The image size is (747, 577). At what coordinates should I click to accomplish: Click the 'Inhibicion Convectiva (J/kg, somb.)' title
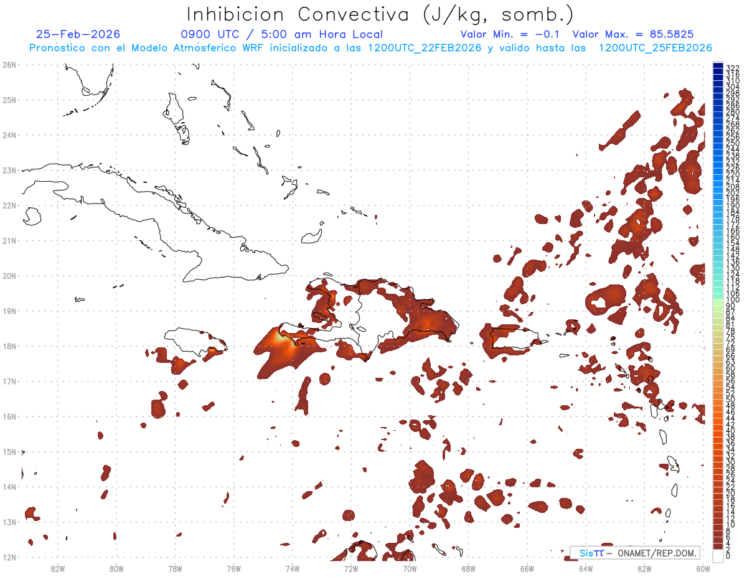(x=380, y=14)
